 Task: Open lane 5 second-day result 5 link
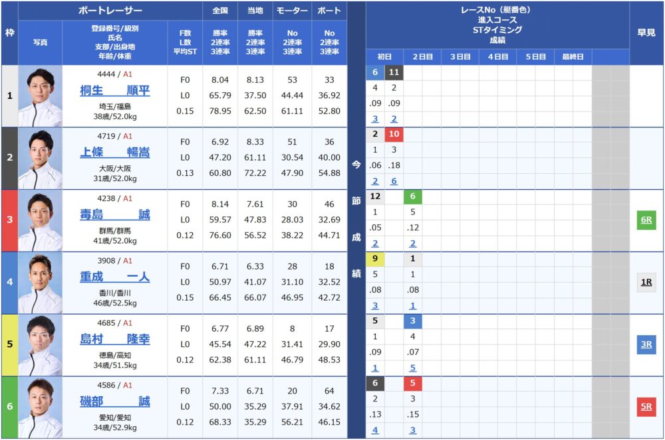pos(413,368)
